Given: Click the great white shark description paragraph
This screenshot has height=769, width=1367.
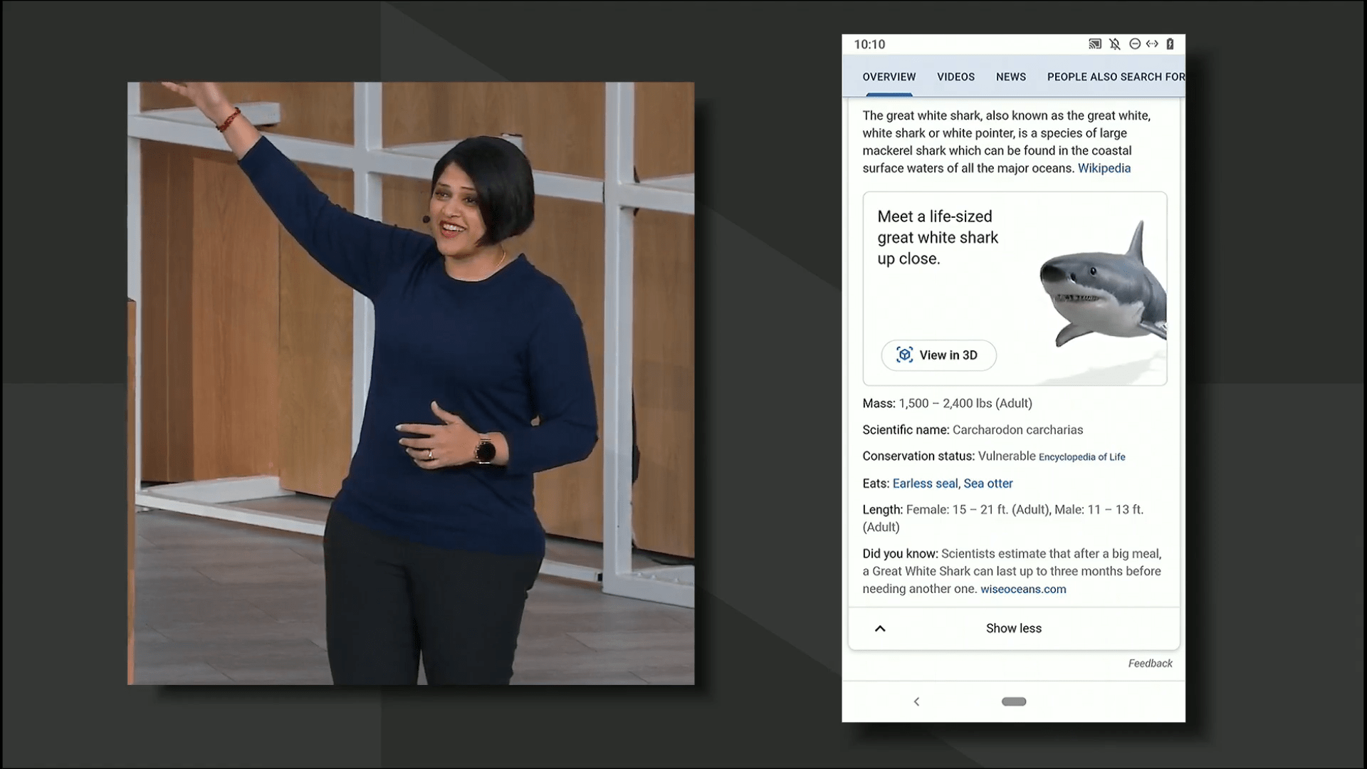Looking at the screenshot, I should (x=1006, y=142).
